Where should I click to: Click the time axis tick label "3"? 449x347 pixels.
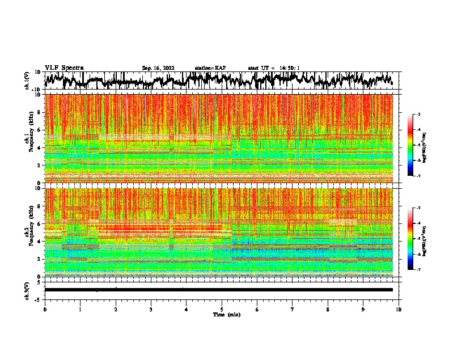click(151, 310)
